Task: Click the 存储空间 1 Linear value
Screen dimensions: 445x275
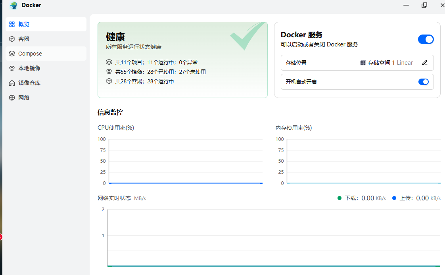Action: 390,63
